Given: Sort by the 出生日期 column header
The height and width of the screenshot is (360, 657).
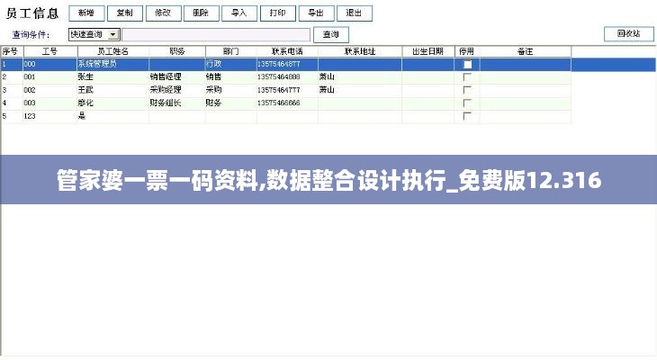Looking at the screenshot, I should tap(427, 51).
